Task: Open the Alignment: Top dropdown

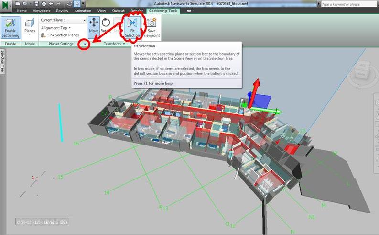Action: point(56,28)
